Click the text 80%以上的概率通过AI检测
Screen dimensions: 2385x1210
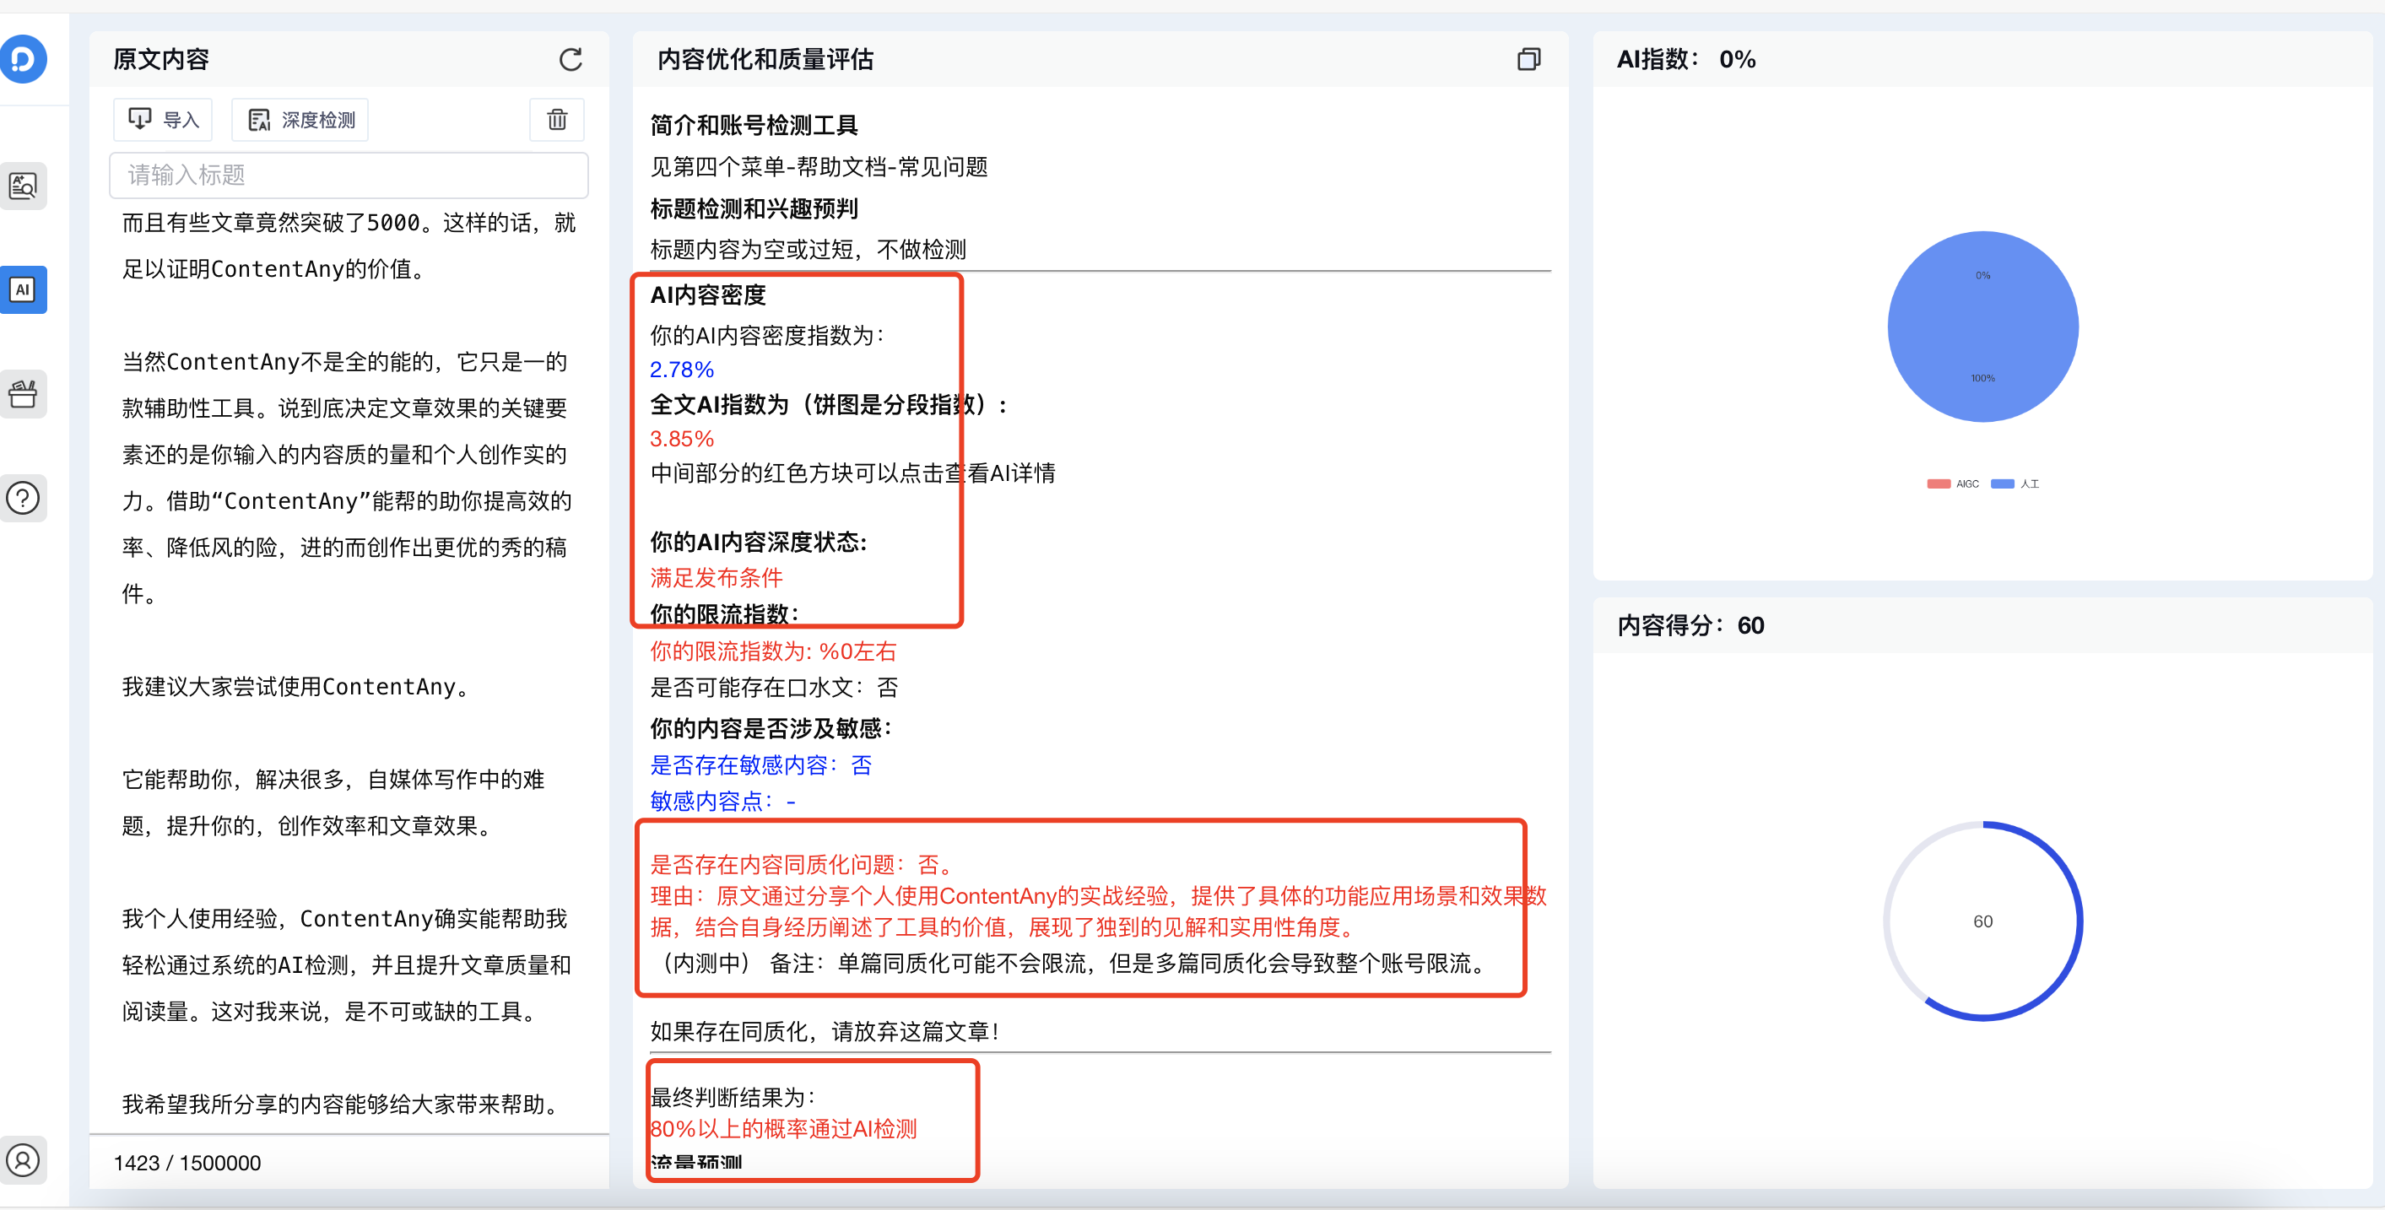[x=783, y=1128]
